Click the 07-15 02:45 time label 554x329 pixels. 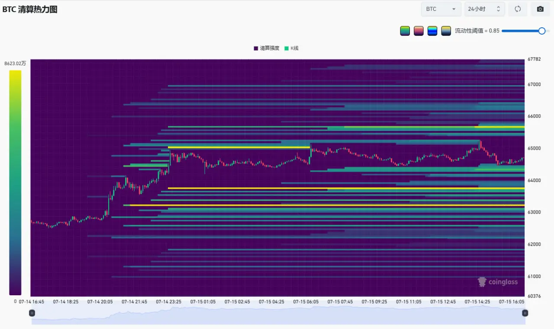237,302
